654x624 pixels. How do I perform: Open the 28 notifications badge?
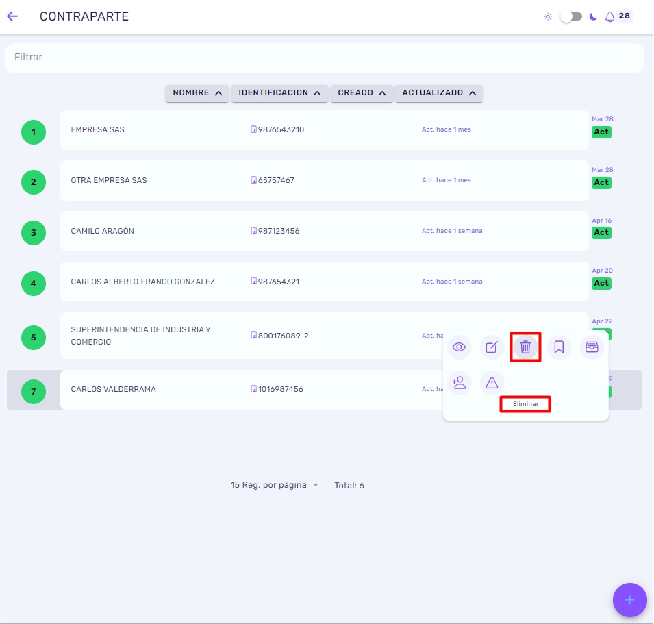click(x=625, y=16)
